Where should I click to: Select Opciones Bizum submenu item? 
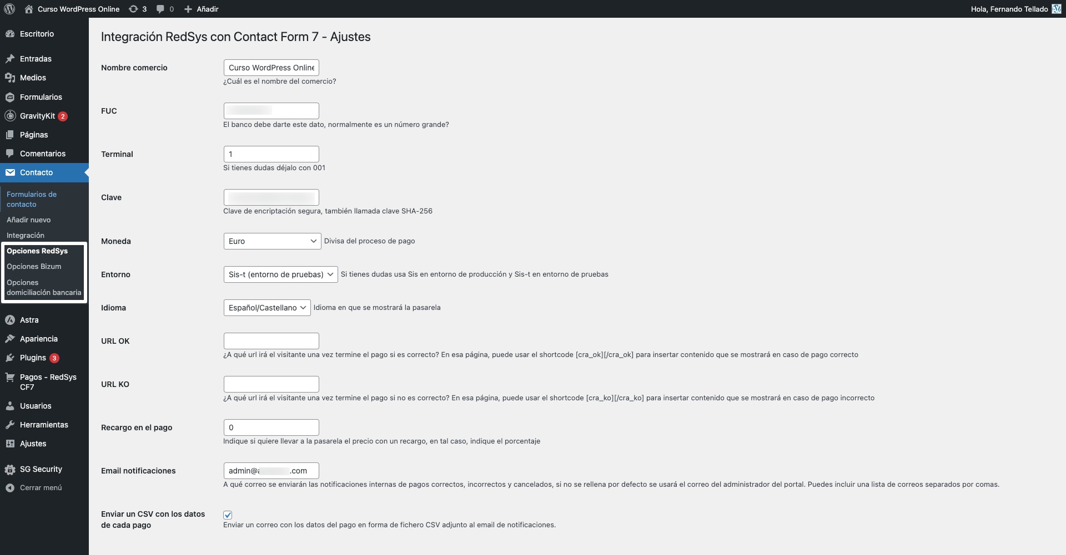click(34, 267)
